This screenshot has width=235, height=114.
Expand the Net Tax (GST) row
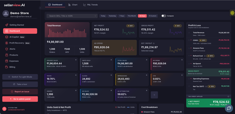pos(189,86)
